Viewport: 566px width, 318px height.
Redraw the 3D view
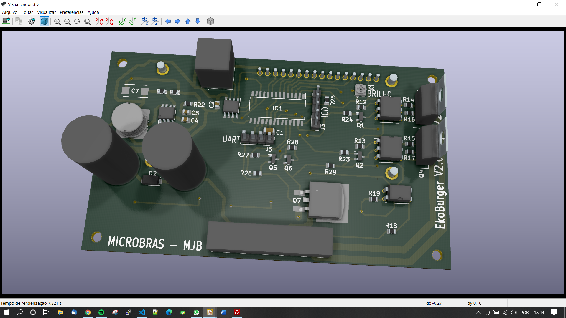[x=77, y=21]
